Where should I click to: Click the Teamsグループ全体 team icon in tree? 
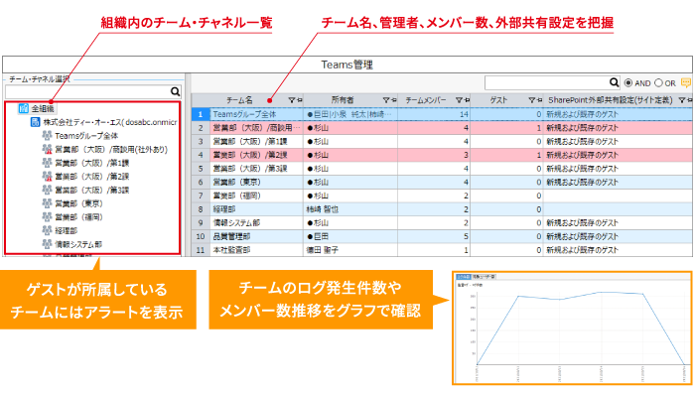point(47,136)
